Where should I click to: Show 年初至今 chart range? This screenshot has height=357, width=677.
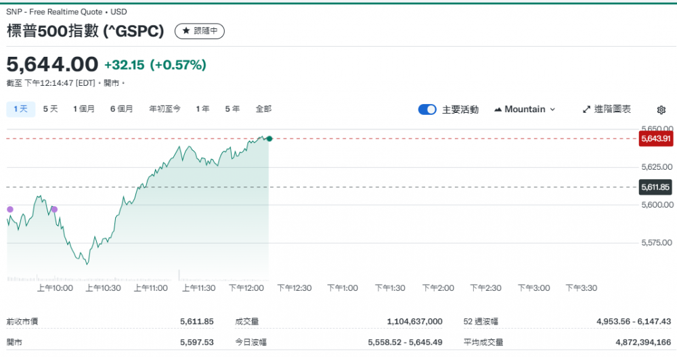tap(165, 109)
